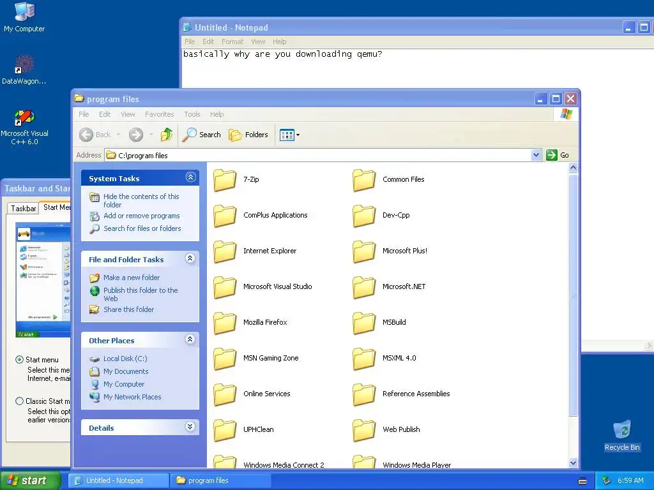This screenshot has height=490, width=654.
Task: Select the Microsoft.NET folder
Action: (389, 286)
